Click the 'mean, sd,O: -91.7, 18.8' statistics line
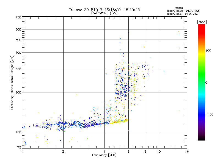 (183, 11)
